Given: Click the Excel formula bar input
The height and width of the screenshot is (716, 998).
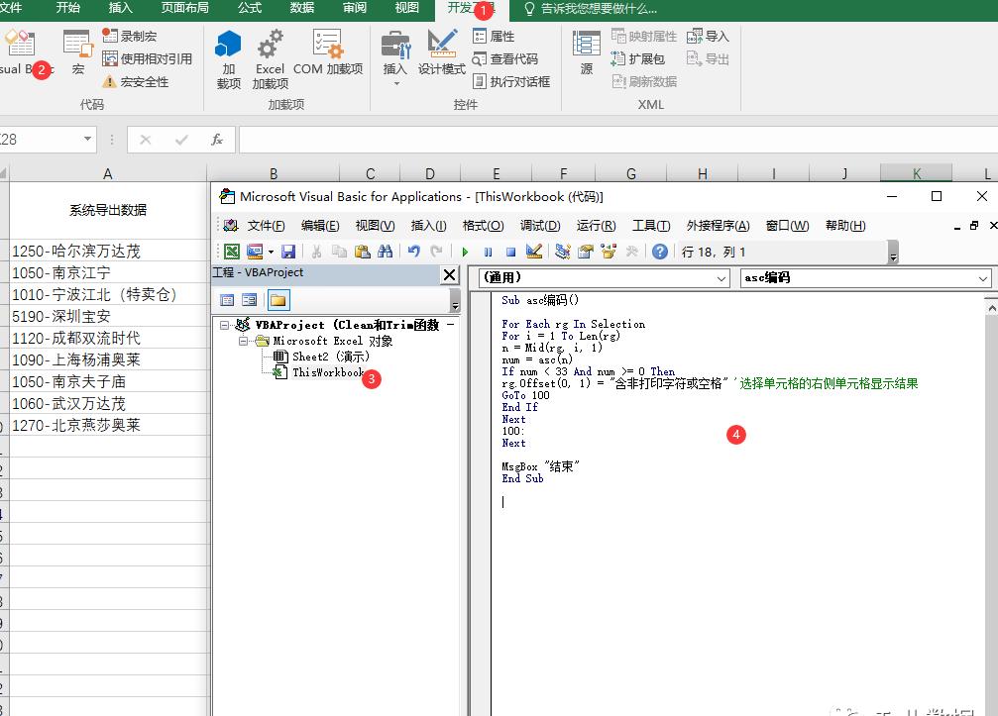Looking at the screenshot, I should pyautogui.click(x=617, y=140).
